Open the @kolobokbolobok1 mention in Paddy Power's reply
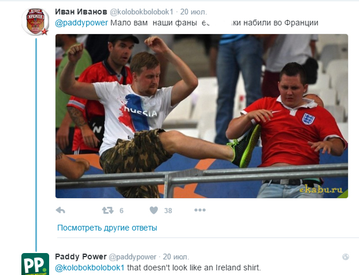The height and width of the screenshot is (275, 359). point(90,267)
